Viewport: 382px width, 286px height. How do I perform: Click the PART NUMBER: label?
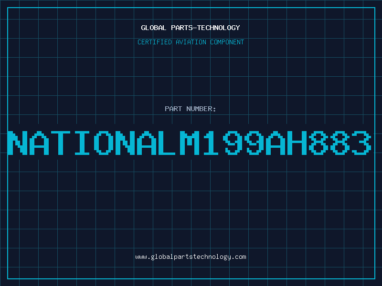(x=191, y=109)
